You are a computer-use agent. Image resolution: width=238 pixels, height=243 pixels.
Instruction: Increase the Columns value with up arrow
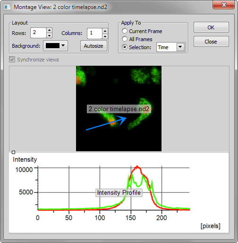tap(105, 31)
